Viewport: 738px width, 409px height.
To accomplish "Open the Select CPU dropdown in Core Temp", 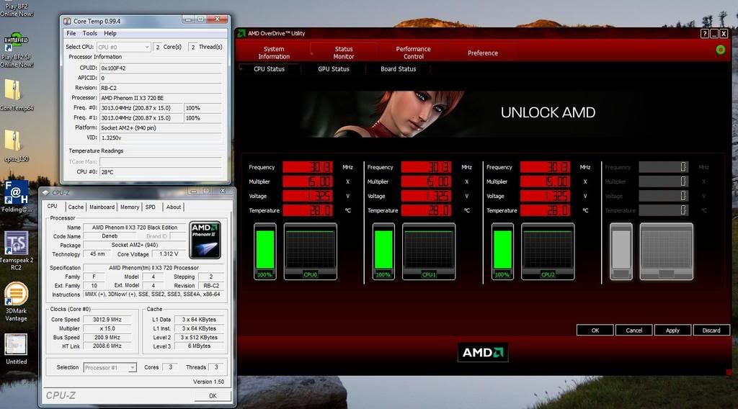I will [123, 47].
